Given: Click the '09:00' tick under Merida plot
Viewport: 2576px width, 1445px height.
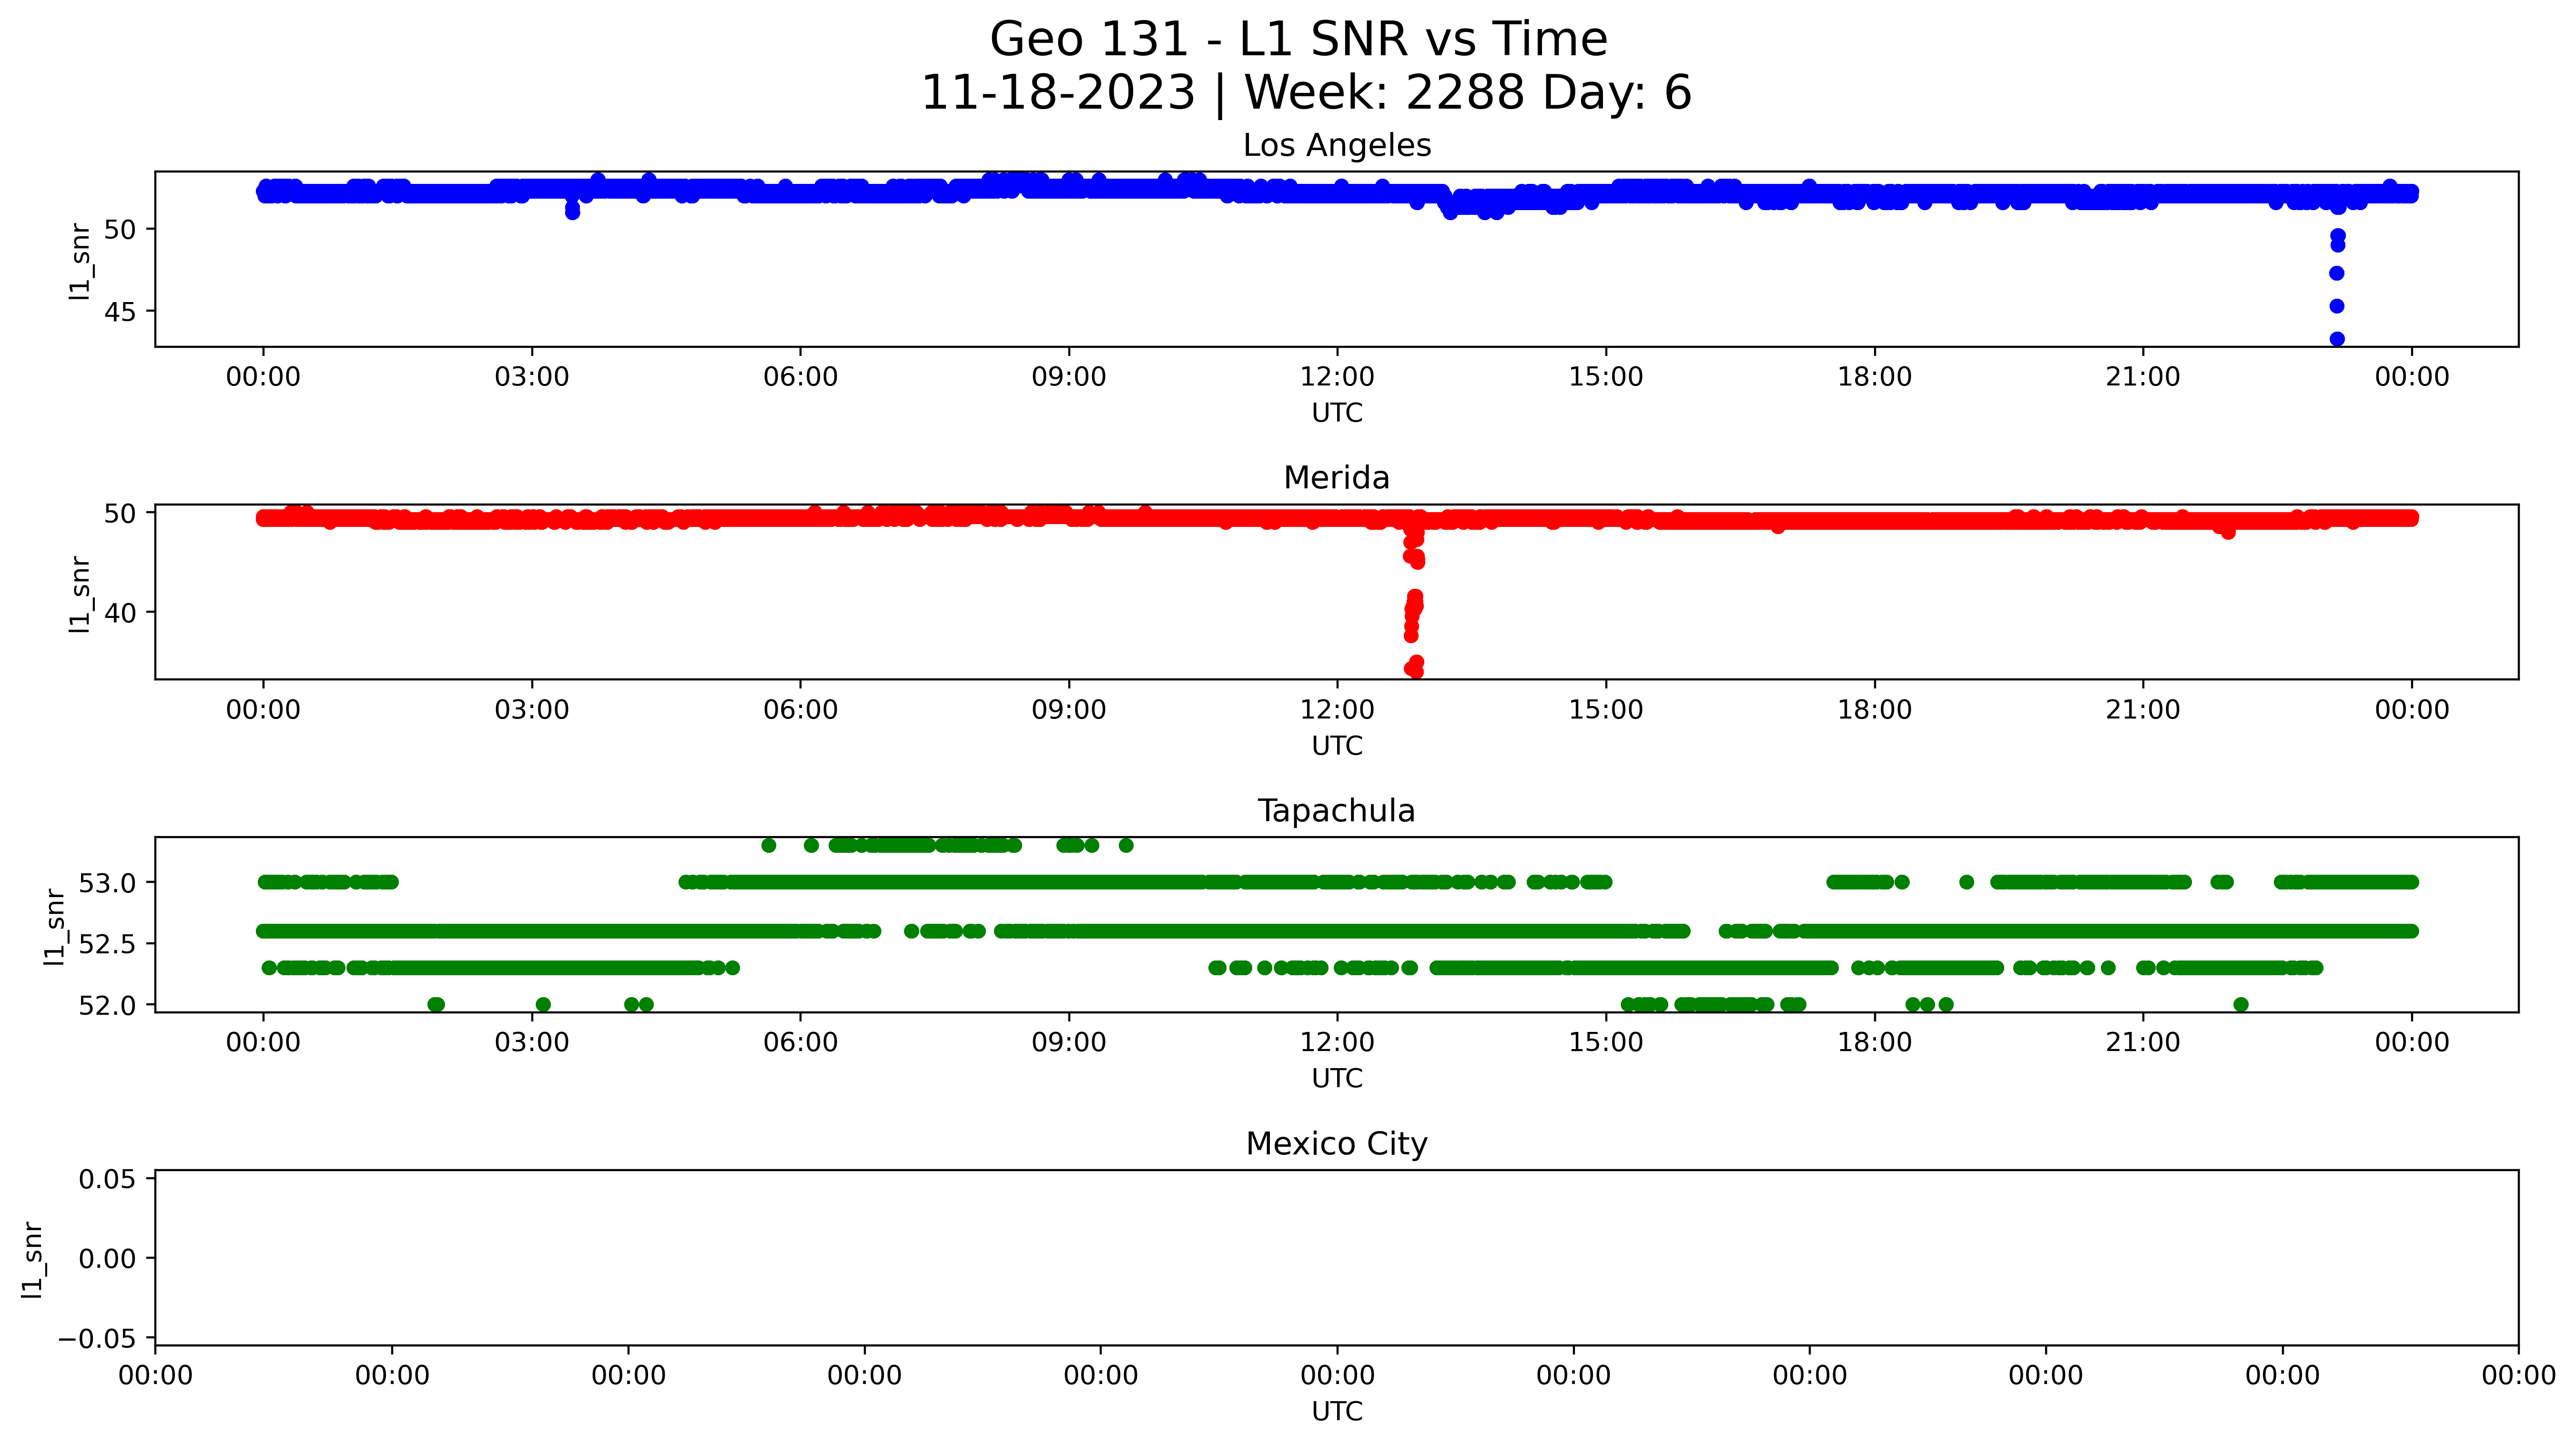Looking at the screenshot, I should click(1069, 711).
